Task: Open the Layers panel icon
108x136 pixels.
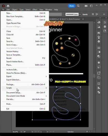Action: 105,27
